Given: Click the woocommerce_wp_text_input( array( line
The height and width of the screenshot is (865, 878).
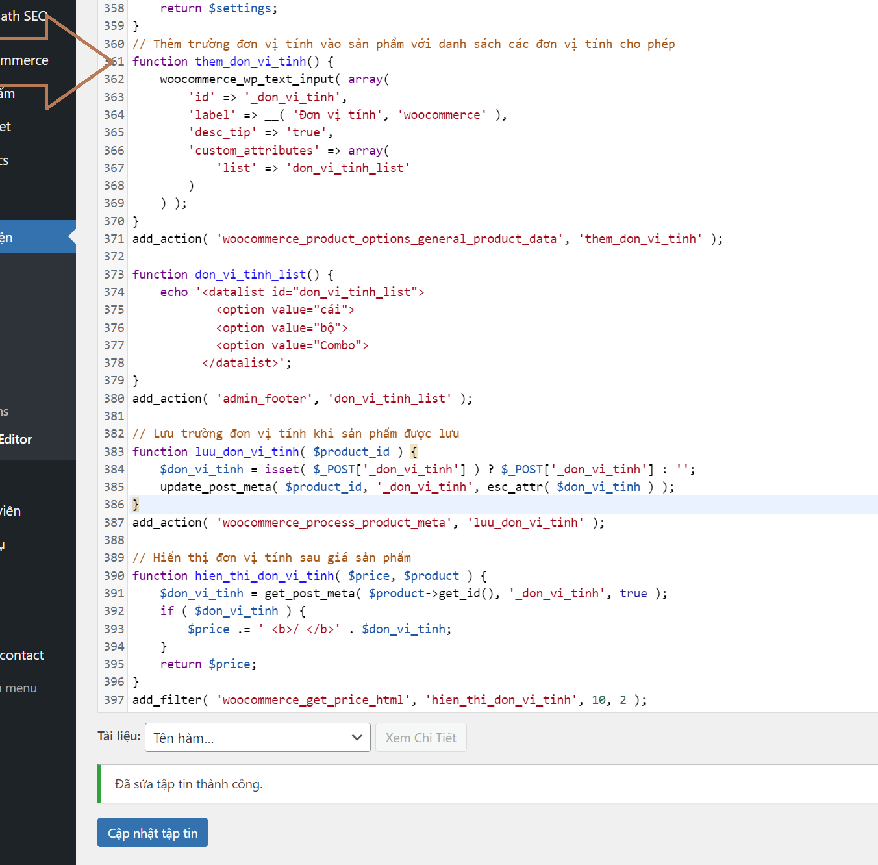Looking at the screenshot, I should click(275, 79).
